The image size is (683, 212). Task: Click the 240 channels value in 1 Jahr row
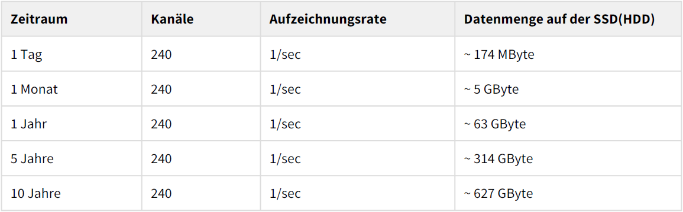[161, 124]
